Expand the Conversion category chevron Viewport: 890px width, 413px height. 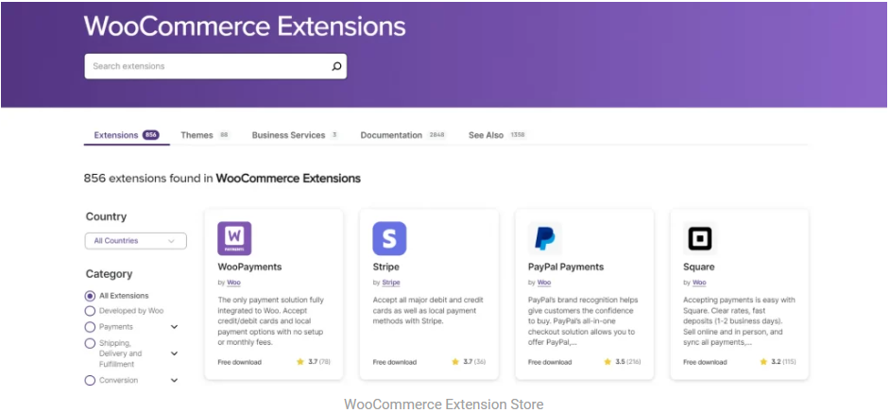(174, 381)
